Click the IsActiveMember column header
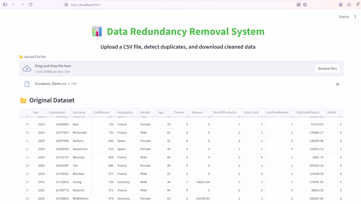Viewport: 361px width, 204px height. coord(280,112)
